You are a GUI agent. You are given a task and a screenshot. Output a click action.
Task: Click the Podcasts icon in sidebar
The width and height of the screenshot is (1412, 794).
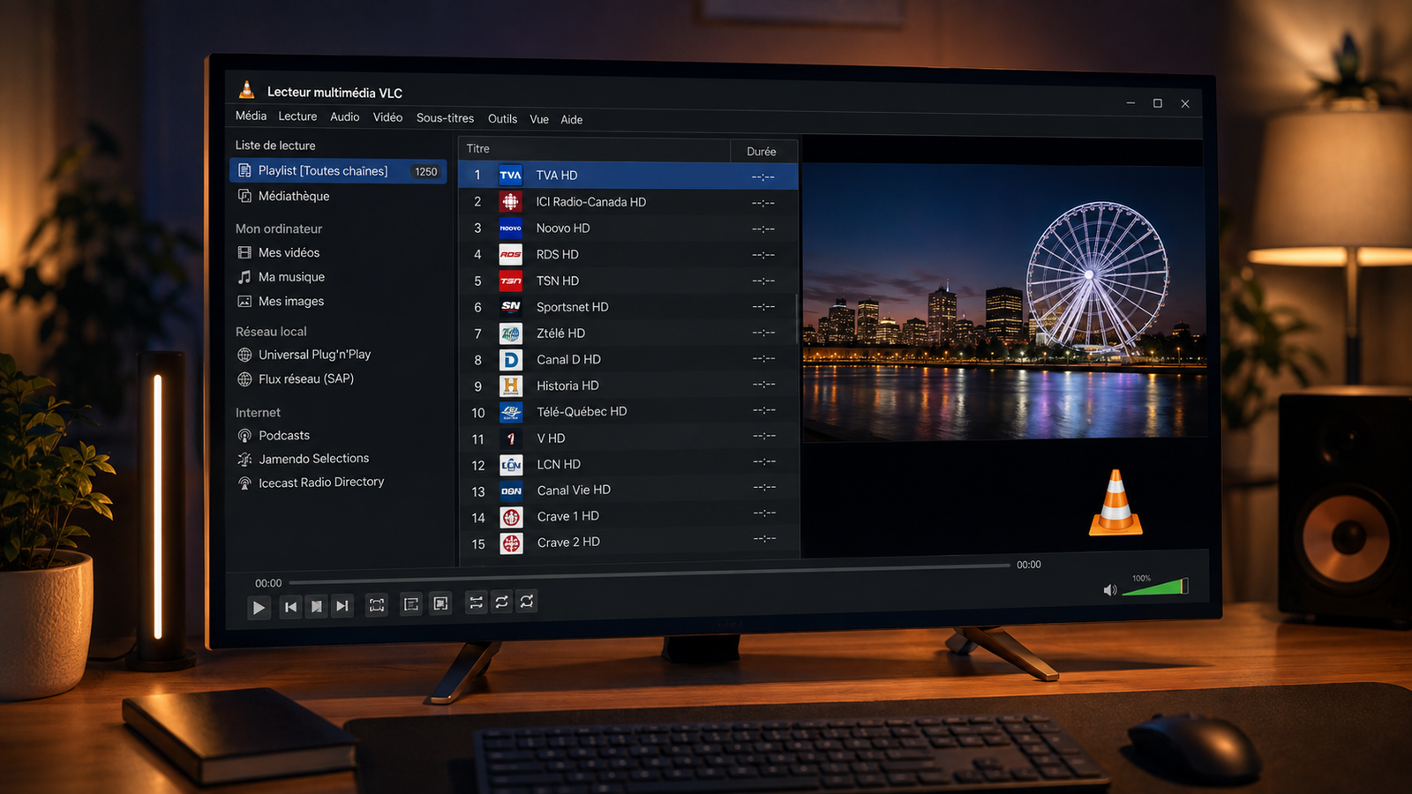tap(244, 436)
